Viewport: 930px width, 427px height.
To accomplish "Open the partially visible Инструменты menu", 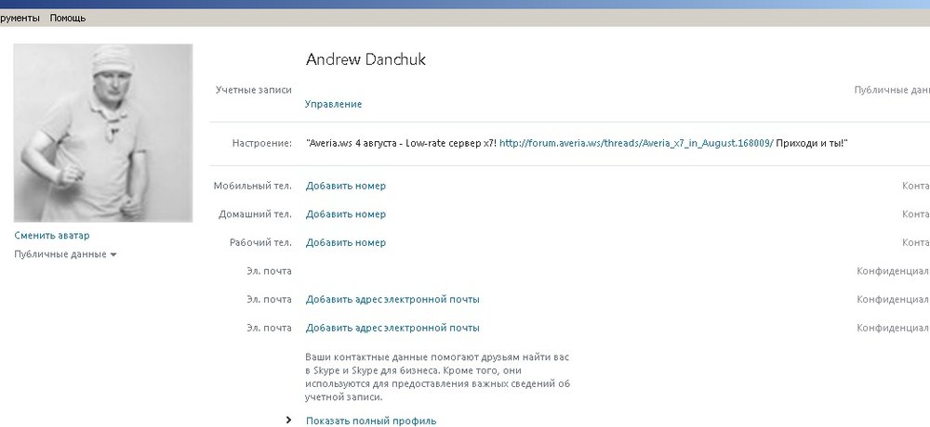I will point(20,18).
